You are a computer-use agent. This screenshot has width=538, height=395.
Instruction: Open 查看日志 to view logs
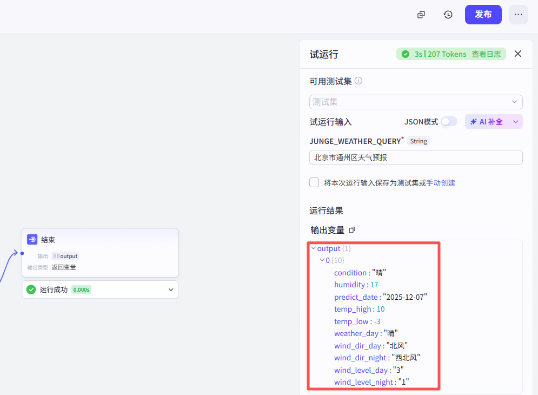point(486,54)
